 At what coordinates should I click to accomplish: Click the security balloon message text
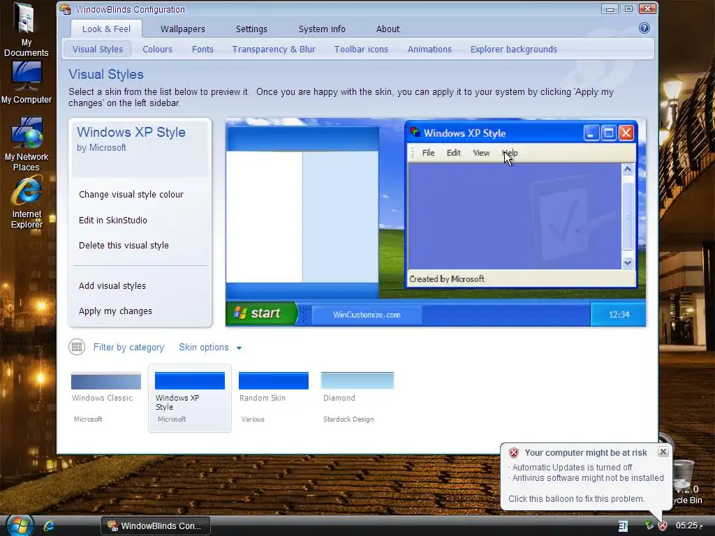587,483
